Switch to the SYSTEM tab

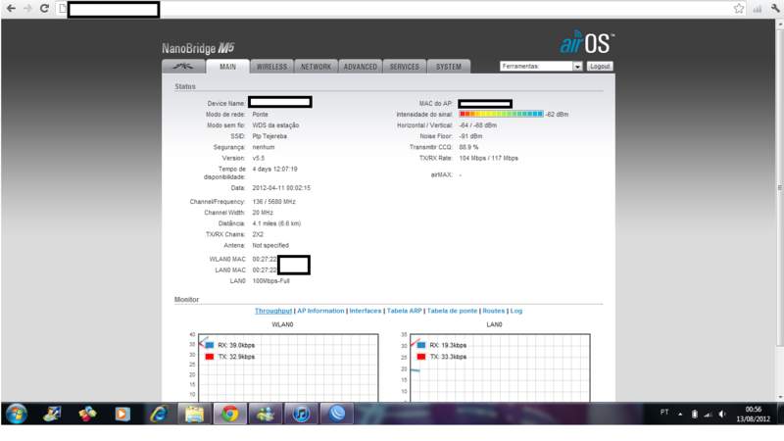[449, 67]
